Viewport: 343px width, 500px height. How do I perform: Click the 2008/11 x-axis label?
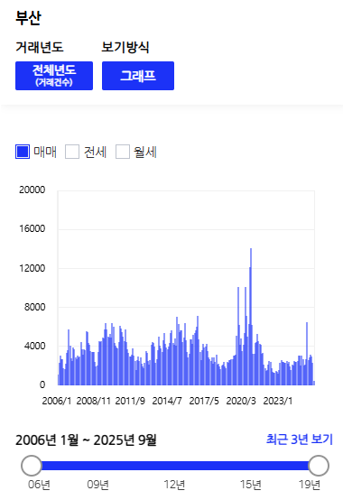point(93,401)
